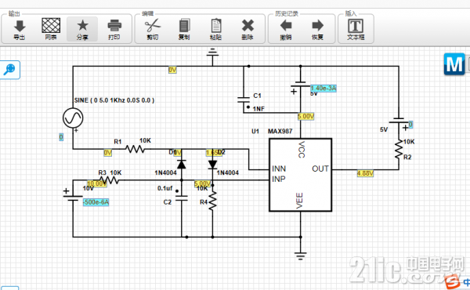Click the blue Mouser M logo
The image size is (470, 290).
(x=454, y=64)
